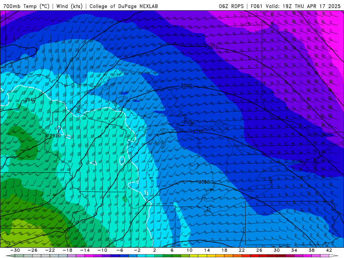Click the -6 value on the temperature scale

tap(120, 250)
